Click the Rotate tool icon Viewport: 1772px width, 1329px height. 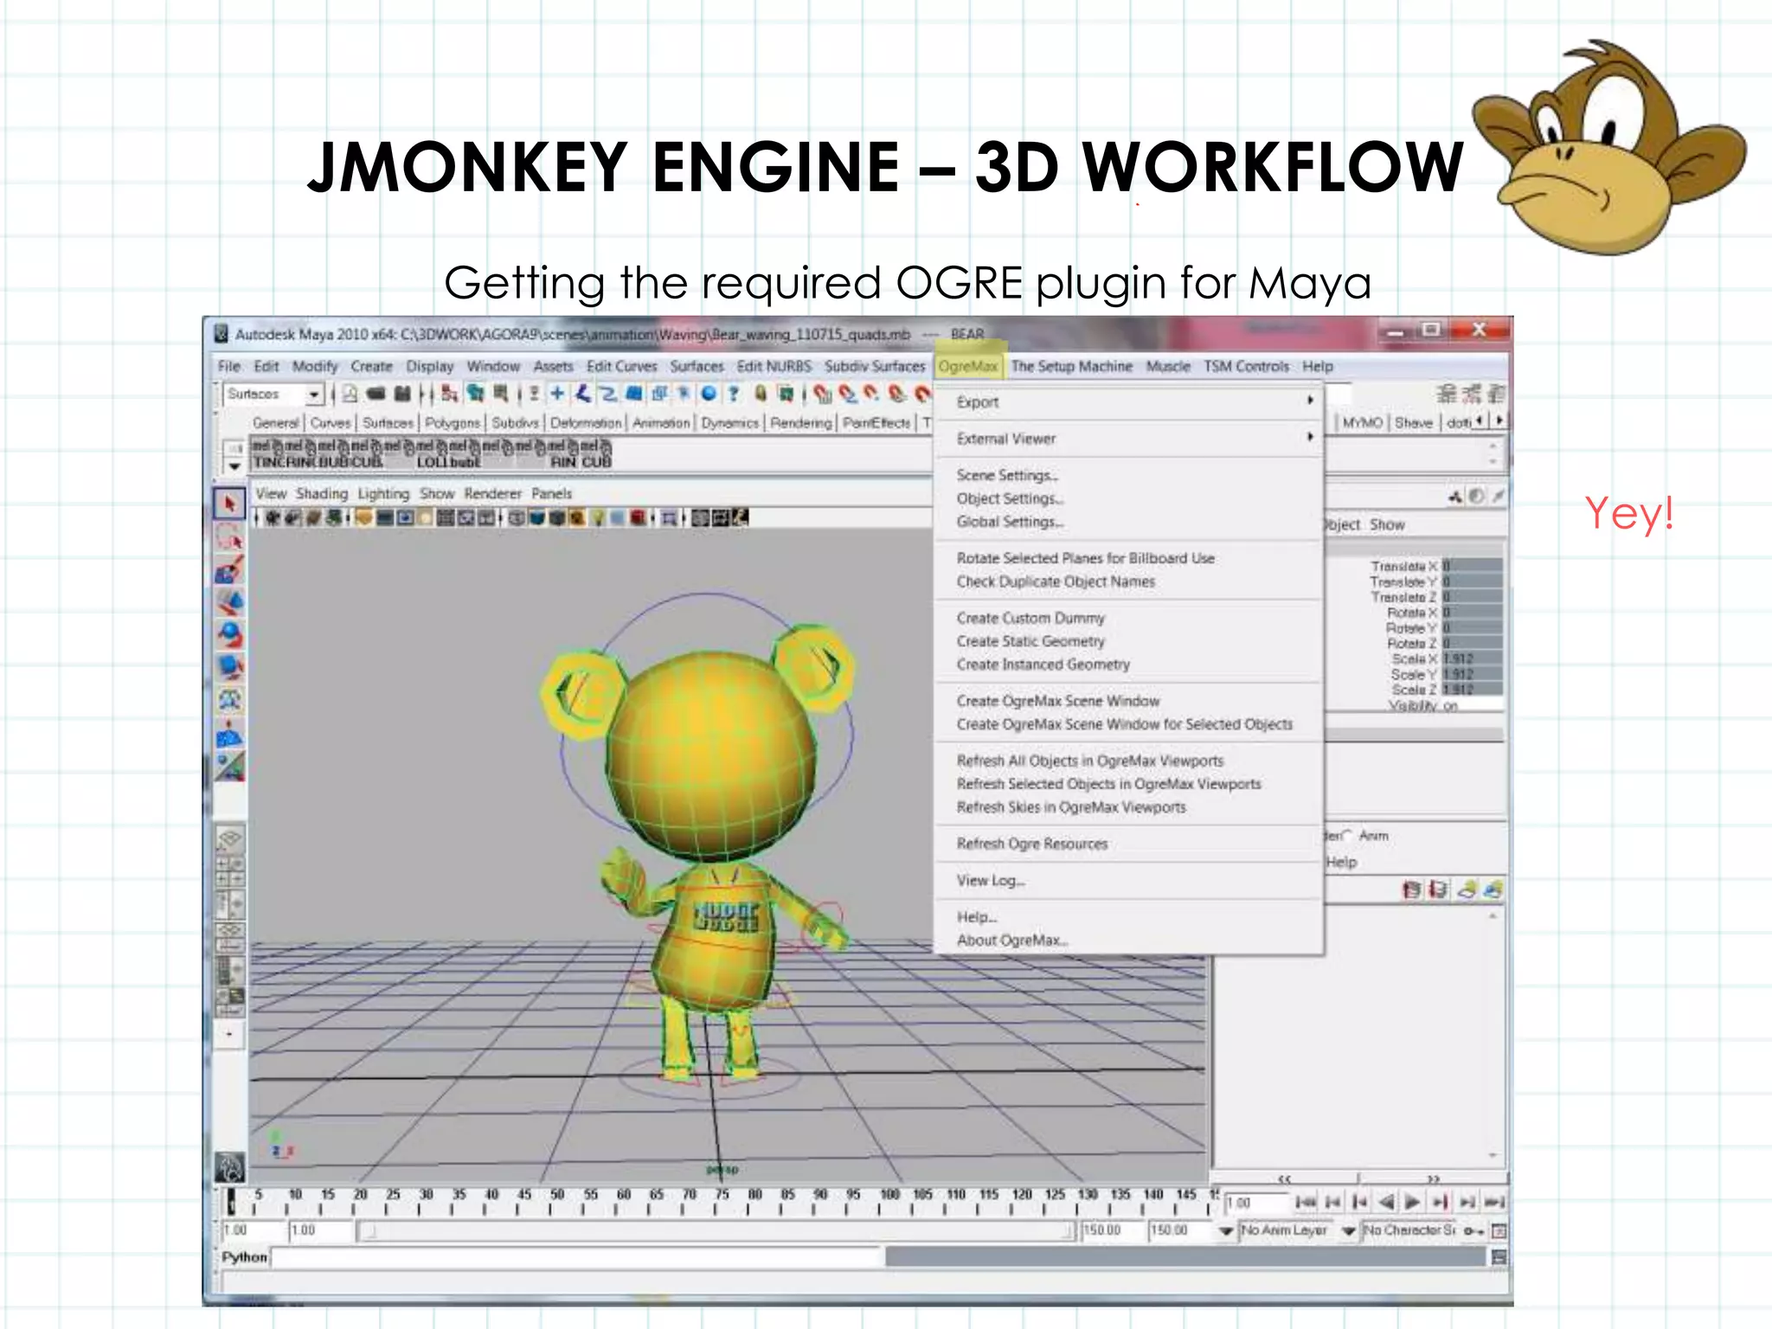pyautogui.click(x=229, y=634)
